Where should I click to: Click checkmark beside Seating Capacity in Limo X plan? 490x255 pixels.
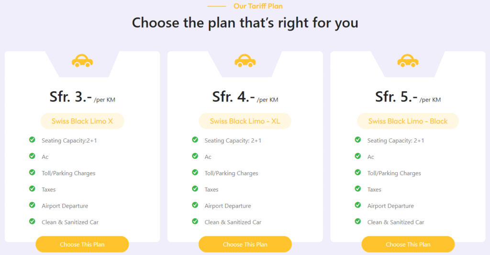(x=32, y=140)
